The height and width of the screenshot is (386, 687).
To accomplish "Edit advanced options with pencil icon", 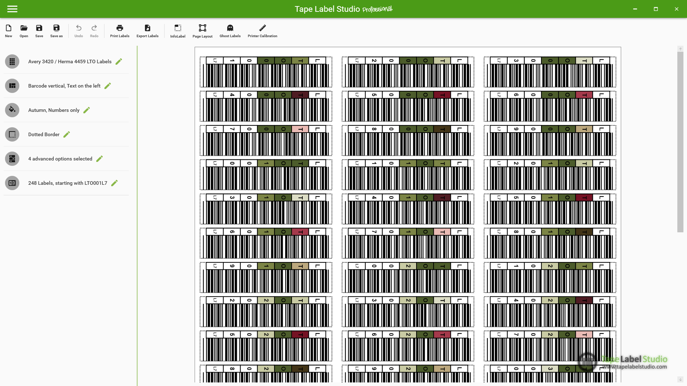I will click(x=99, y=159).
